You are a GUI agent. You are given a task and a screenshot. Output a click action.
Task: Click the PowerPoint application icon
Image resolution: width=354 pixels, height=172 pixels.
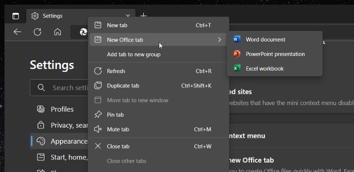(x=237, y=54)
